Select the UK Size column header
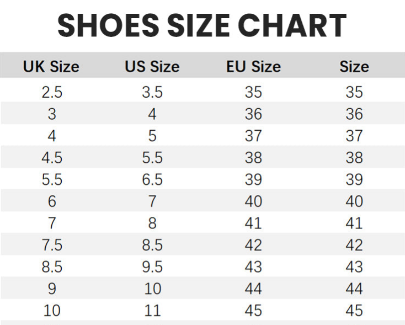This screenshot has width=405, height=325. click(x=51, y=67)
